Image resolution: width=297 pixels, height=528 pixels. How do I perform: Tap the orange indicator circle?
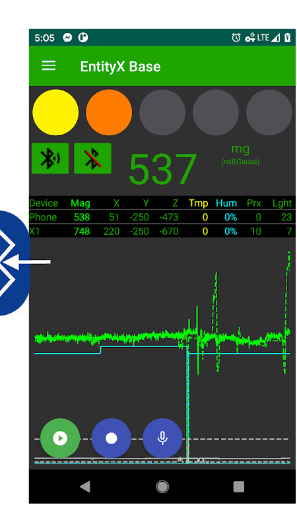pyautogui.click(x=109, y=112)
